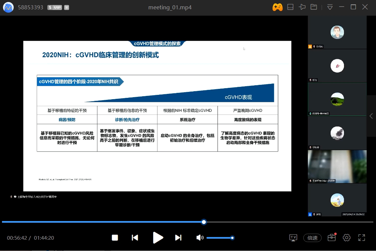376x251 pixels.
Task: Select the participant thumbnail stamped 2025/04/24
Action: click(x=337, y=200)
